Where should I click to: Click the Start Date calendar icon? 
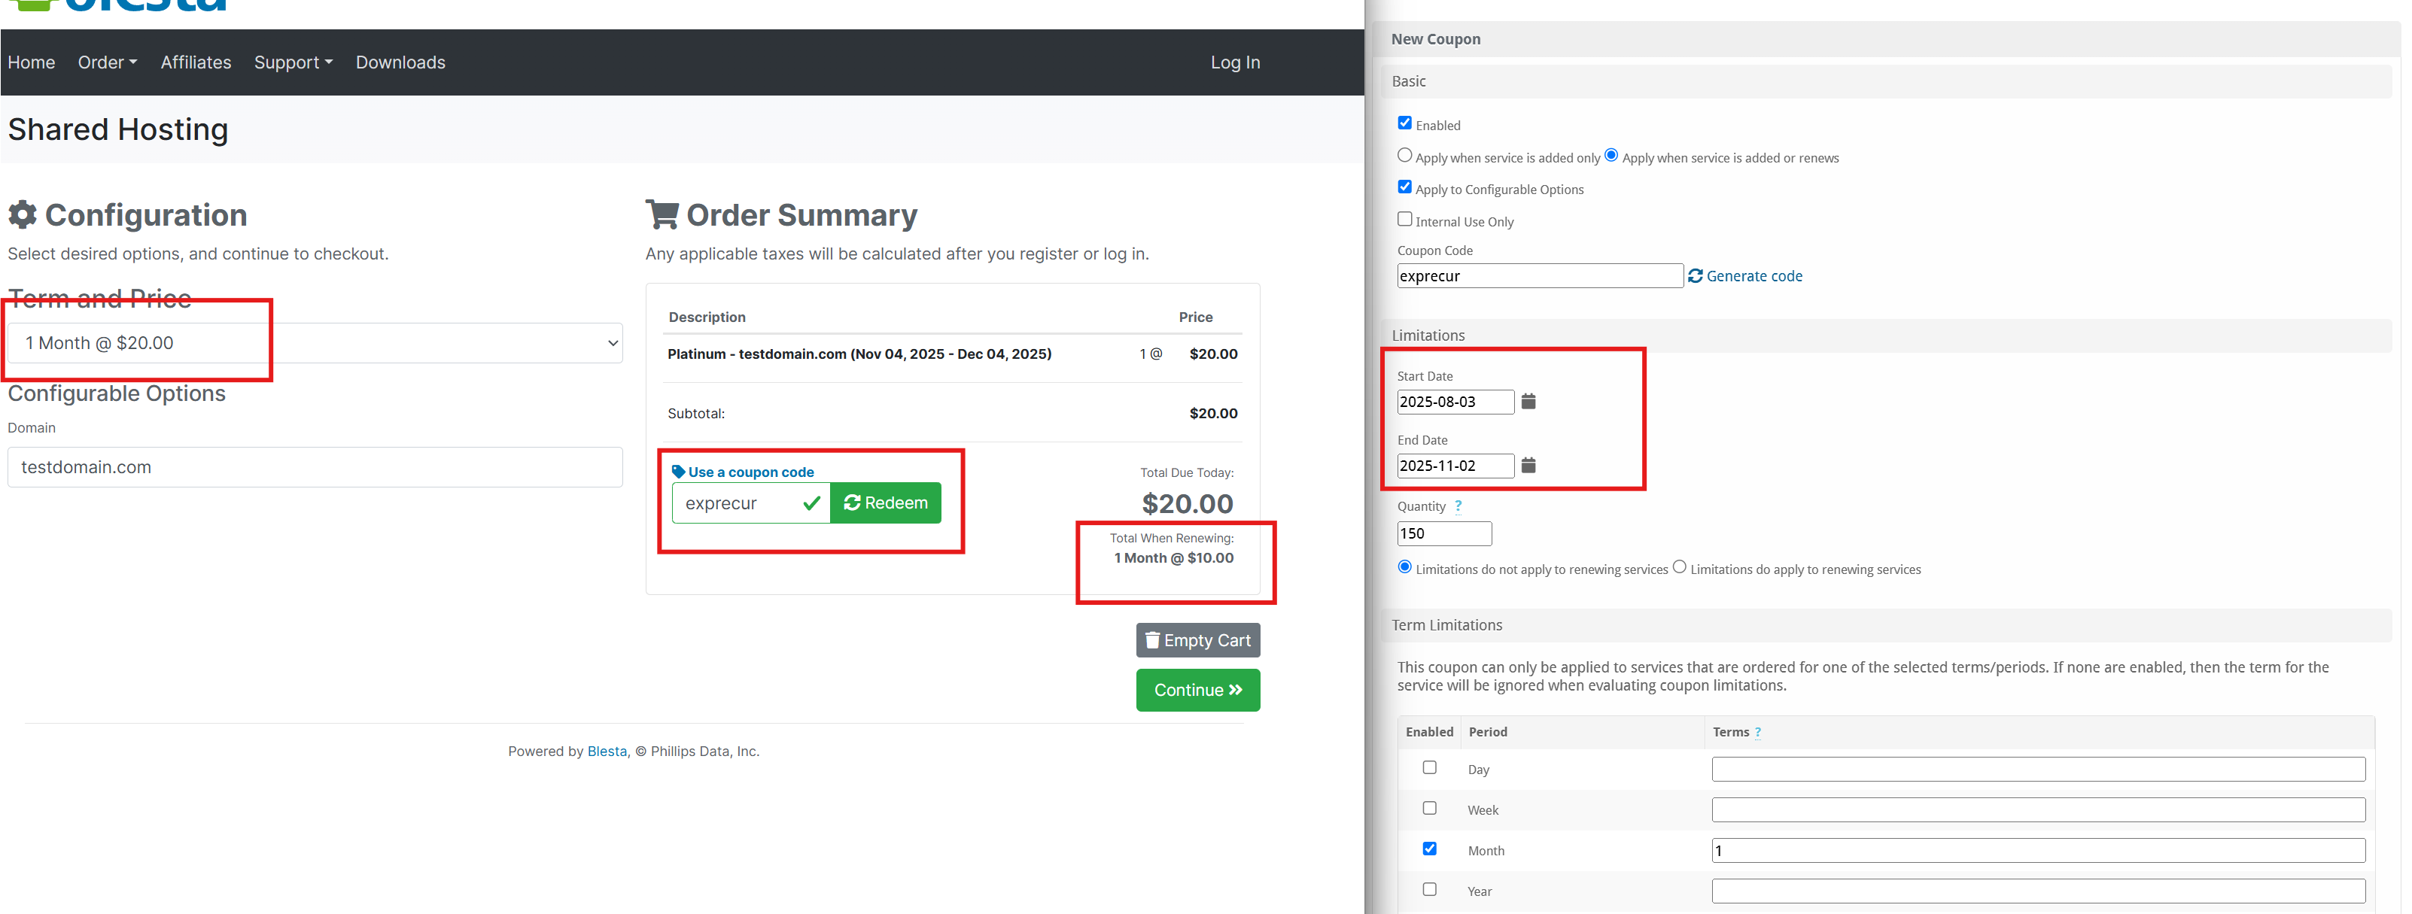[x=1528, y=402]
